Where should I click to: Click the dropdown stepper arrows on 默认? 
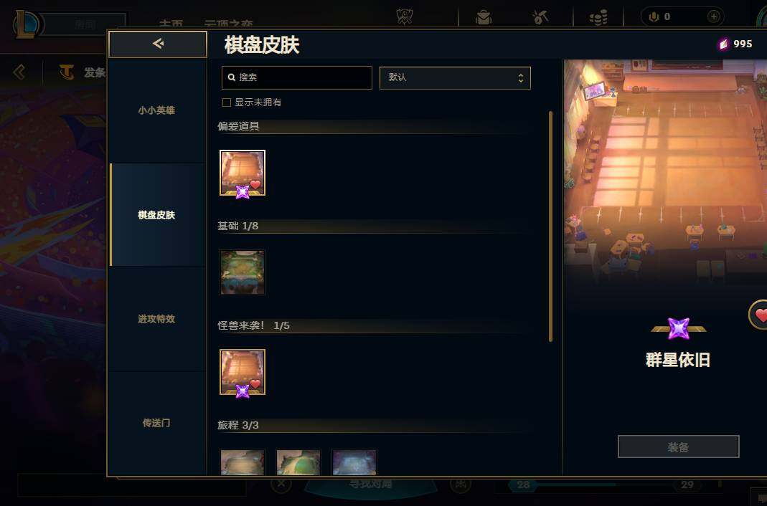click(x=520, y=77)
